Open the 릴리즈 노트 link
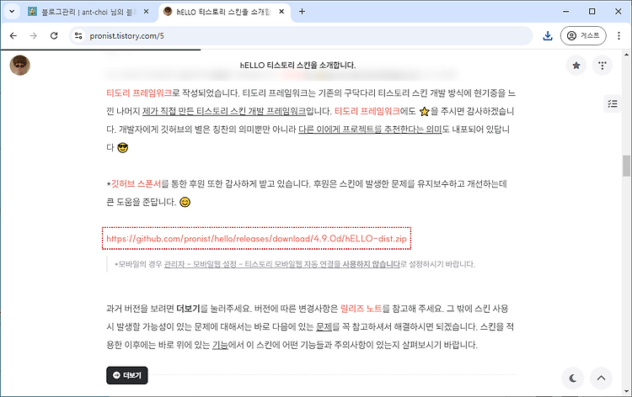This screenshot has width=632, height=397. (362, 309)
